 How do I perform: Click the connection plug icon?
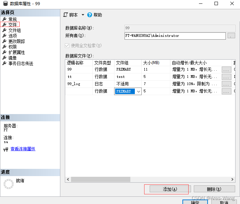coord(6,149)
